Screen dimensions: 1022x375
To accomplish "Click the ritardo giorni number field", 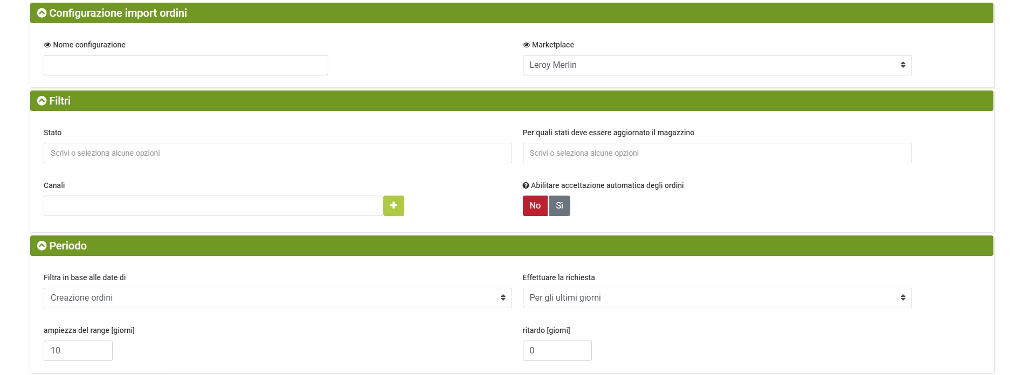I will 557,351.
